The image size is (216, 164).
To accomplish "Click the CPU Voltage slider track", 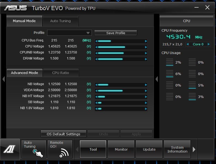I will (121, 47).
